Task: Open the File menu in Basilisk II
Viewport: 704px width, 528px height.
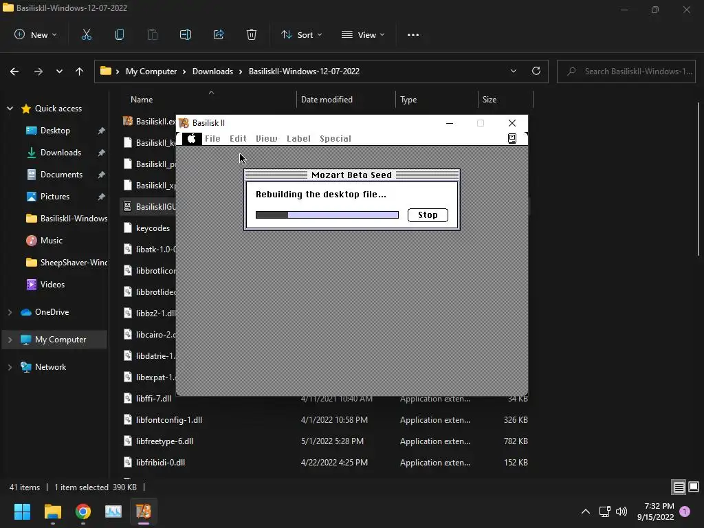Action: point(212,139)
